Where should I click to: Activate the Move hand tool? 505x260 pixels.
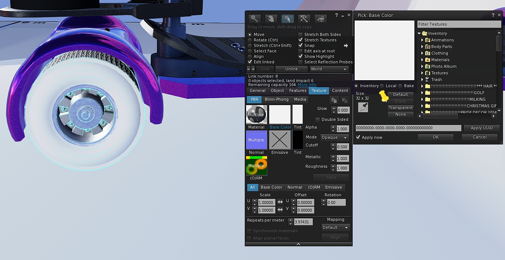pyautogui.click(x=271, y=19)
